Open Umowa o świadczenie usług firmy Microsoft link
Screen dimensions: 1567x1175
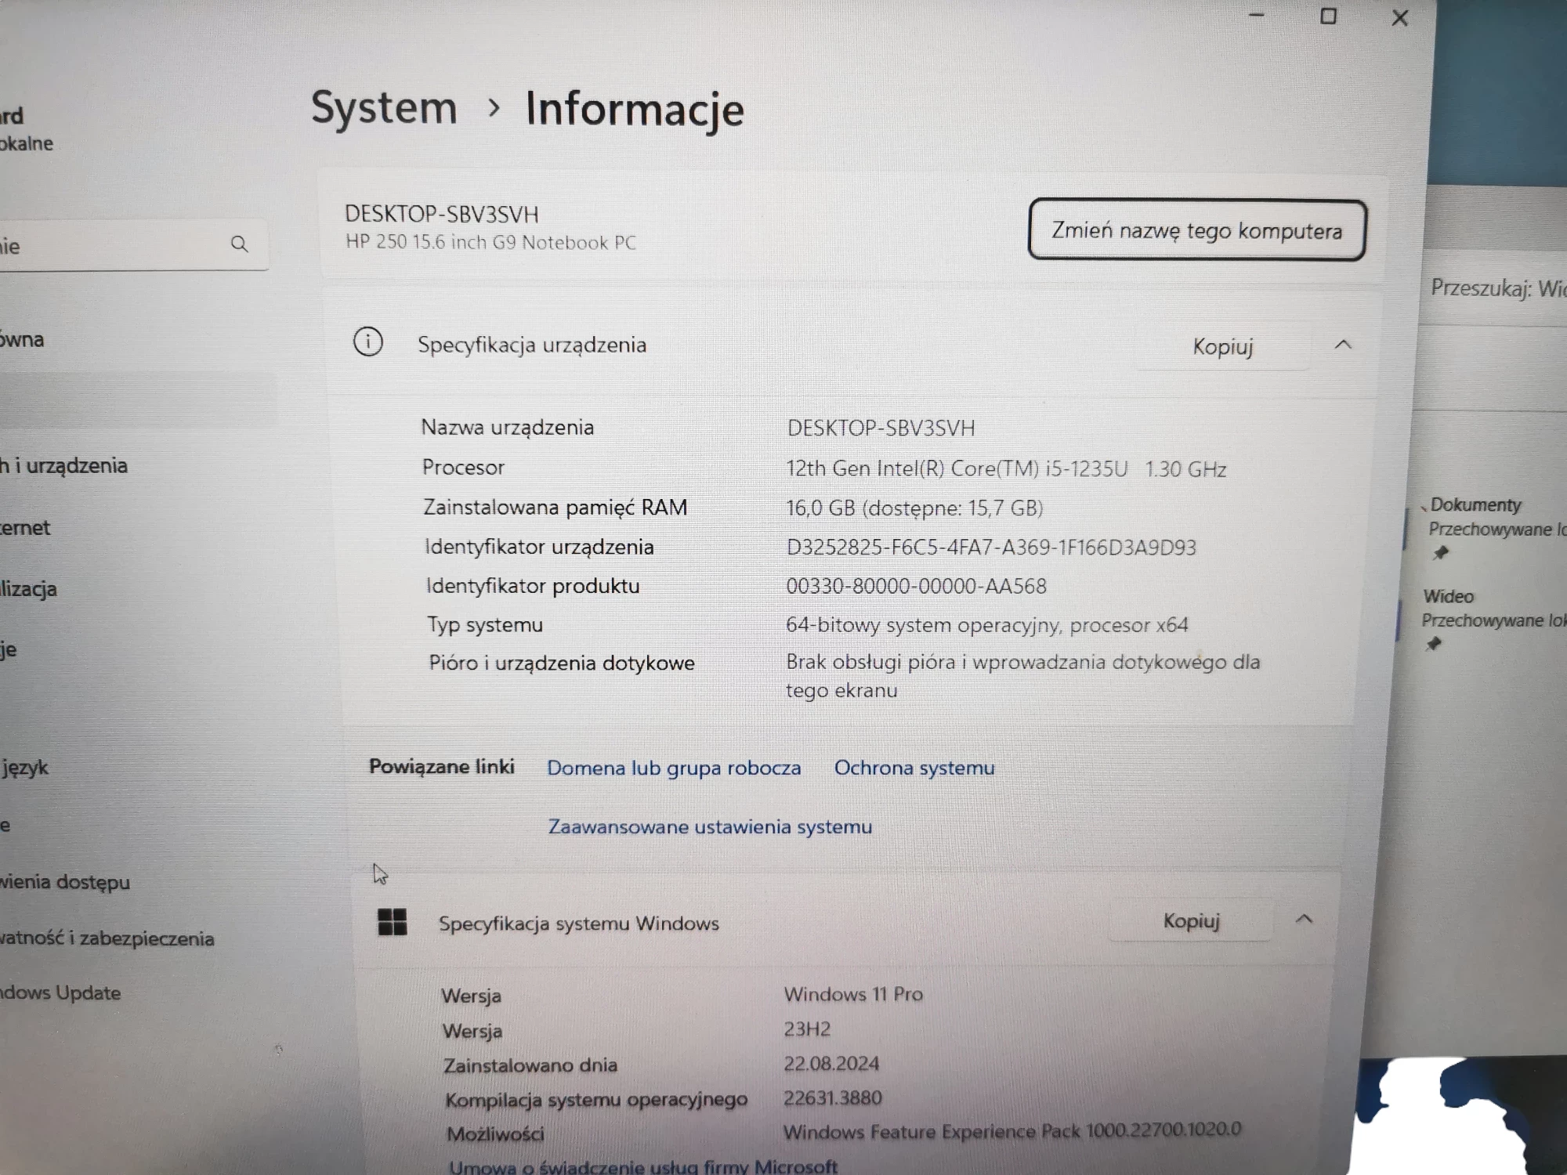pyautogui.click(x=642, y=1166)
